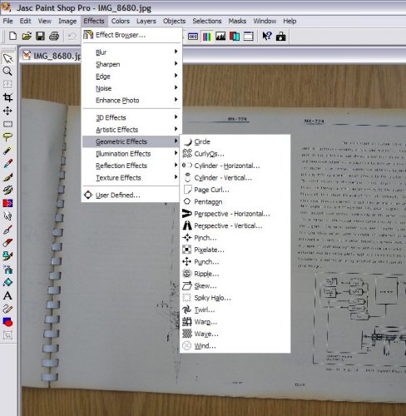The height and width of the screenshot is (416, 406).
Task: Open the Colors menu
Action: [x=121, y=21]
